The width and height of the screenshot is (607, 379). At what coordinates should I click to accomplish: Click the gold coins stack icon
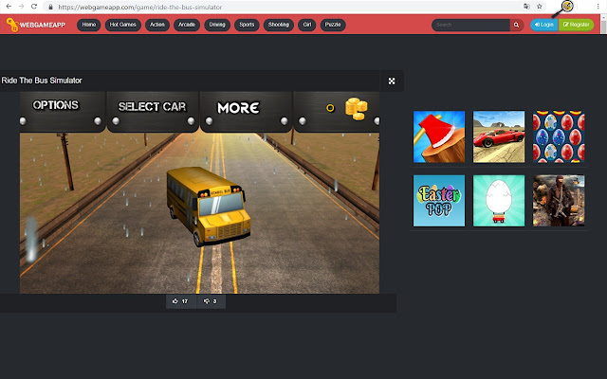pos(357,109)
